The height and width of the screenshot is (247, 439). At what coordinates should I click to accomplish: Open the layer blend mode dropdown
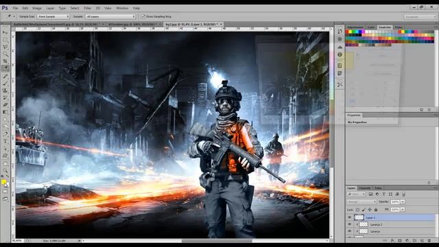tap(361, 202)
